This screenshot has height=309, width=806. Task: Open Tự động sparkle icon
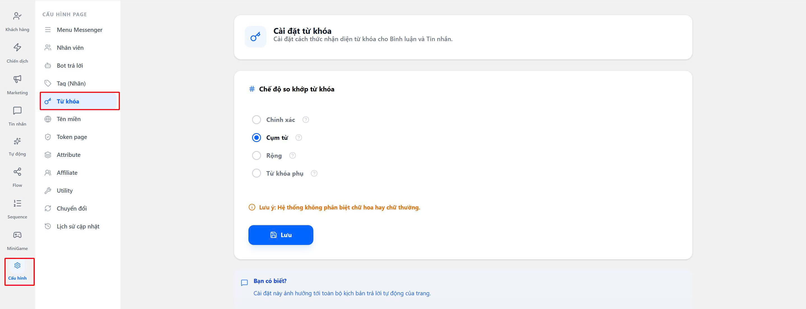17,141
